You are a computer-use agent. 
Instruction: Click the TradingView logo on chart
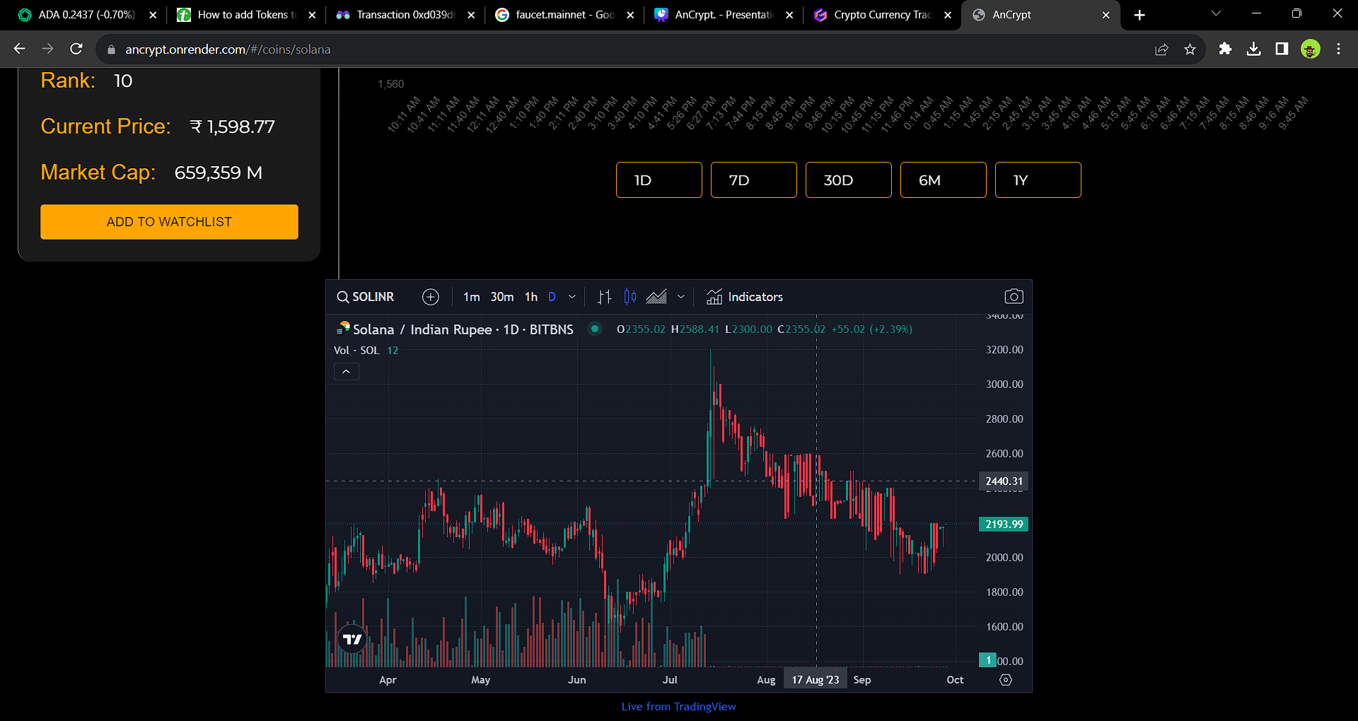point(352,640)
